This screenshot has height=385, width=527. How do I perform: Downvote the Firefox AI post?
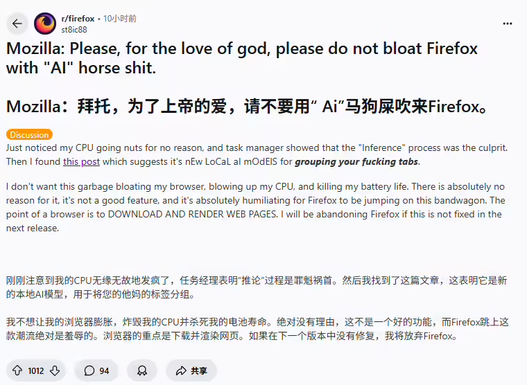(55, 370)
